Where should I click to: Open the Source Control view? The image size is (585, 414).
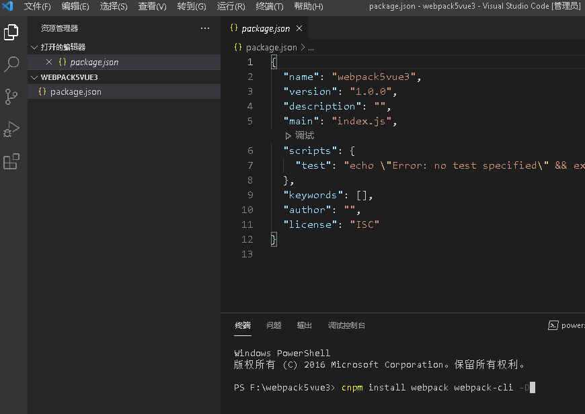click(x=11, y=97)
